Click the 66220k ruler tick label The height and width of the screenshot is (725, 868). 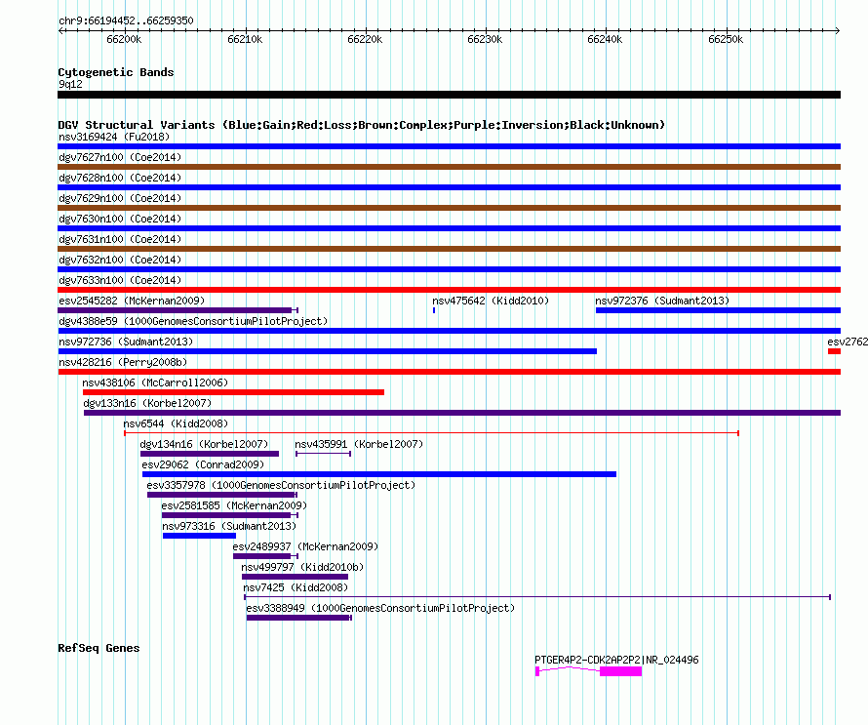point(365,39)
